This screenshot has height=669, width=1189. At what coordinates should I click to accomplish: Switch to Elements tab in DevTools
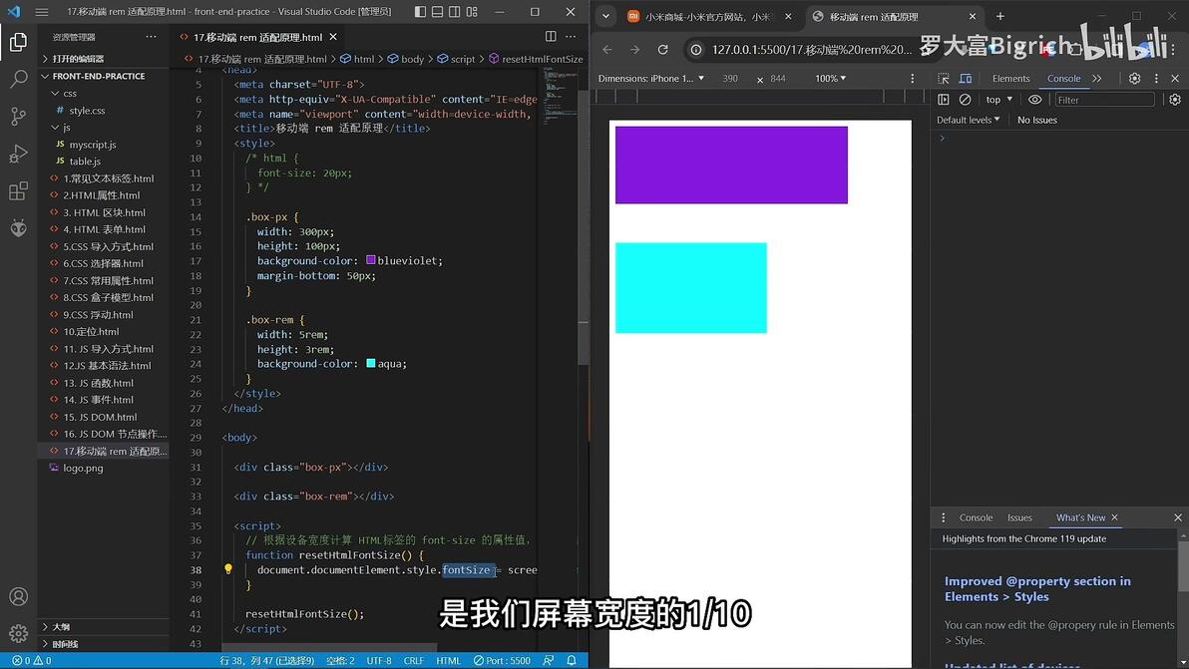click(1010, 78)
